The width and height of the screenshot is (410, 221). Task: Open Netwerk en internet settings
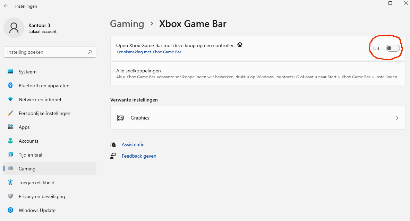click(50, 99)
